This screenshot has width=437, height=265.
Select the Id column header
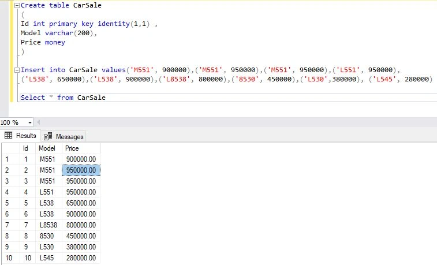click(x=28, y=148)
